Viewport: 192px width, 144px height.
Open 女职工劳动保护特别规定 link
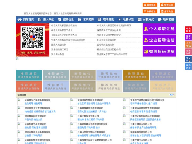pyautogui.click(x=109, y=35)
